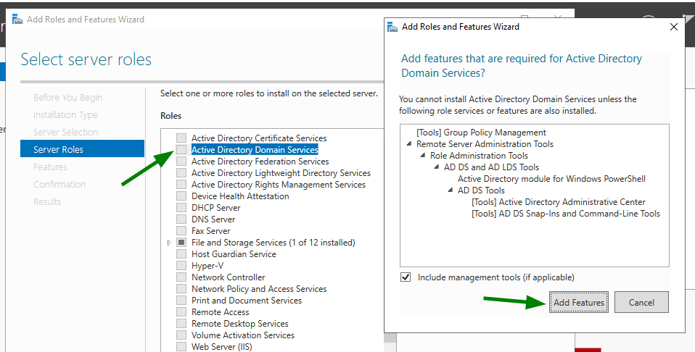Collapse Remote Server Administration Tools node
This screenshot has height=352, width=695.
pyautogui.click(x=408, y=144)
